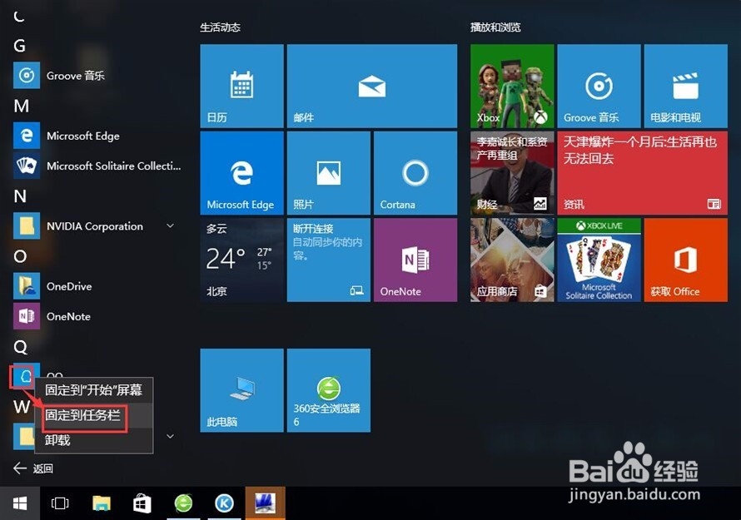
Task: Expand the folder chevron under W
Action: coord(170,436)
